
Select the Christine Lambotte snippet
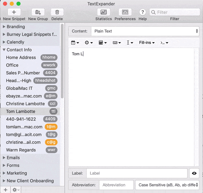(30, 104)
